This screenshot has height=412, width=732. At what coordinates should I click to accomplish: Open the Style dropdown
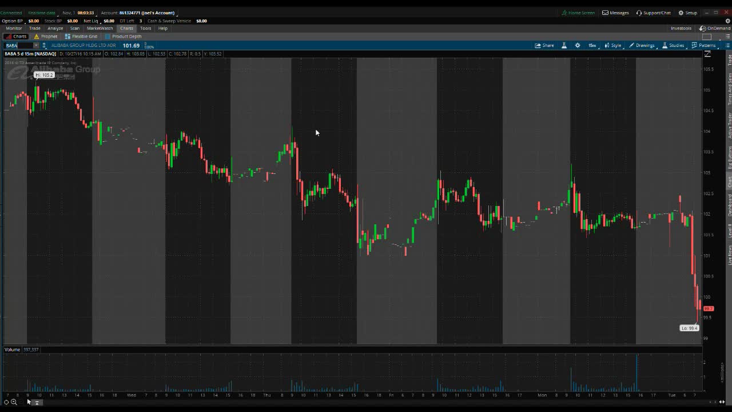pyautogui.click(x=612, y=45)
